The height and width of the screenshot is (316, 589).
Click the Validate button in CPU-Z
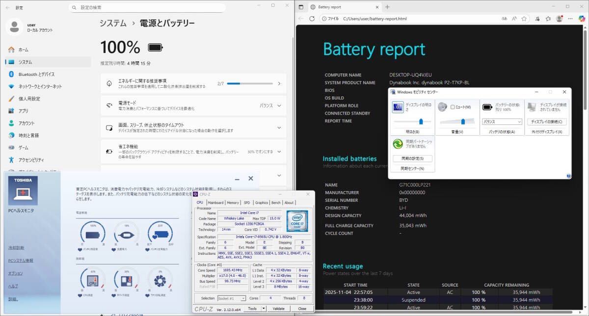click(278, 309)
